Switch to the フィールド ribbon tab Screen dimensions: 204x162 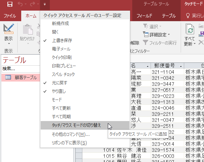click(144, 16)
